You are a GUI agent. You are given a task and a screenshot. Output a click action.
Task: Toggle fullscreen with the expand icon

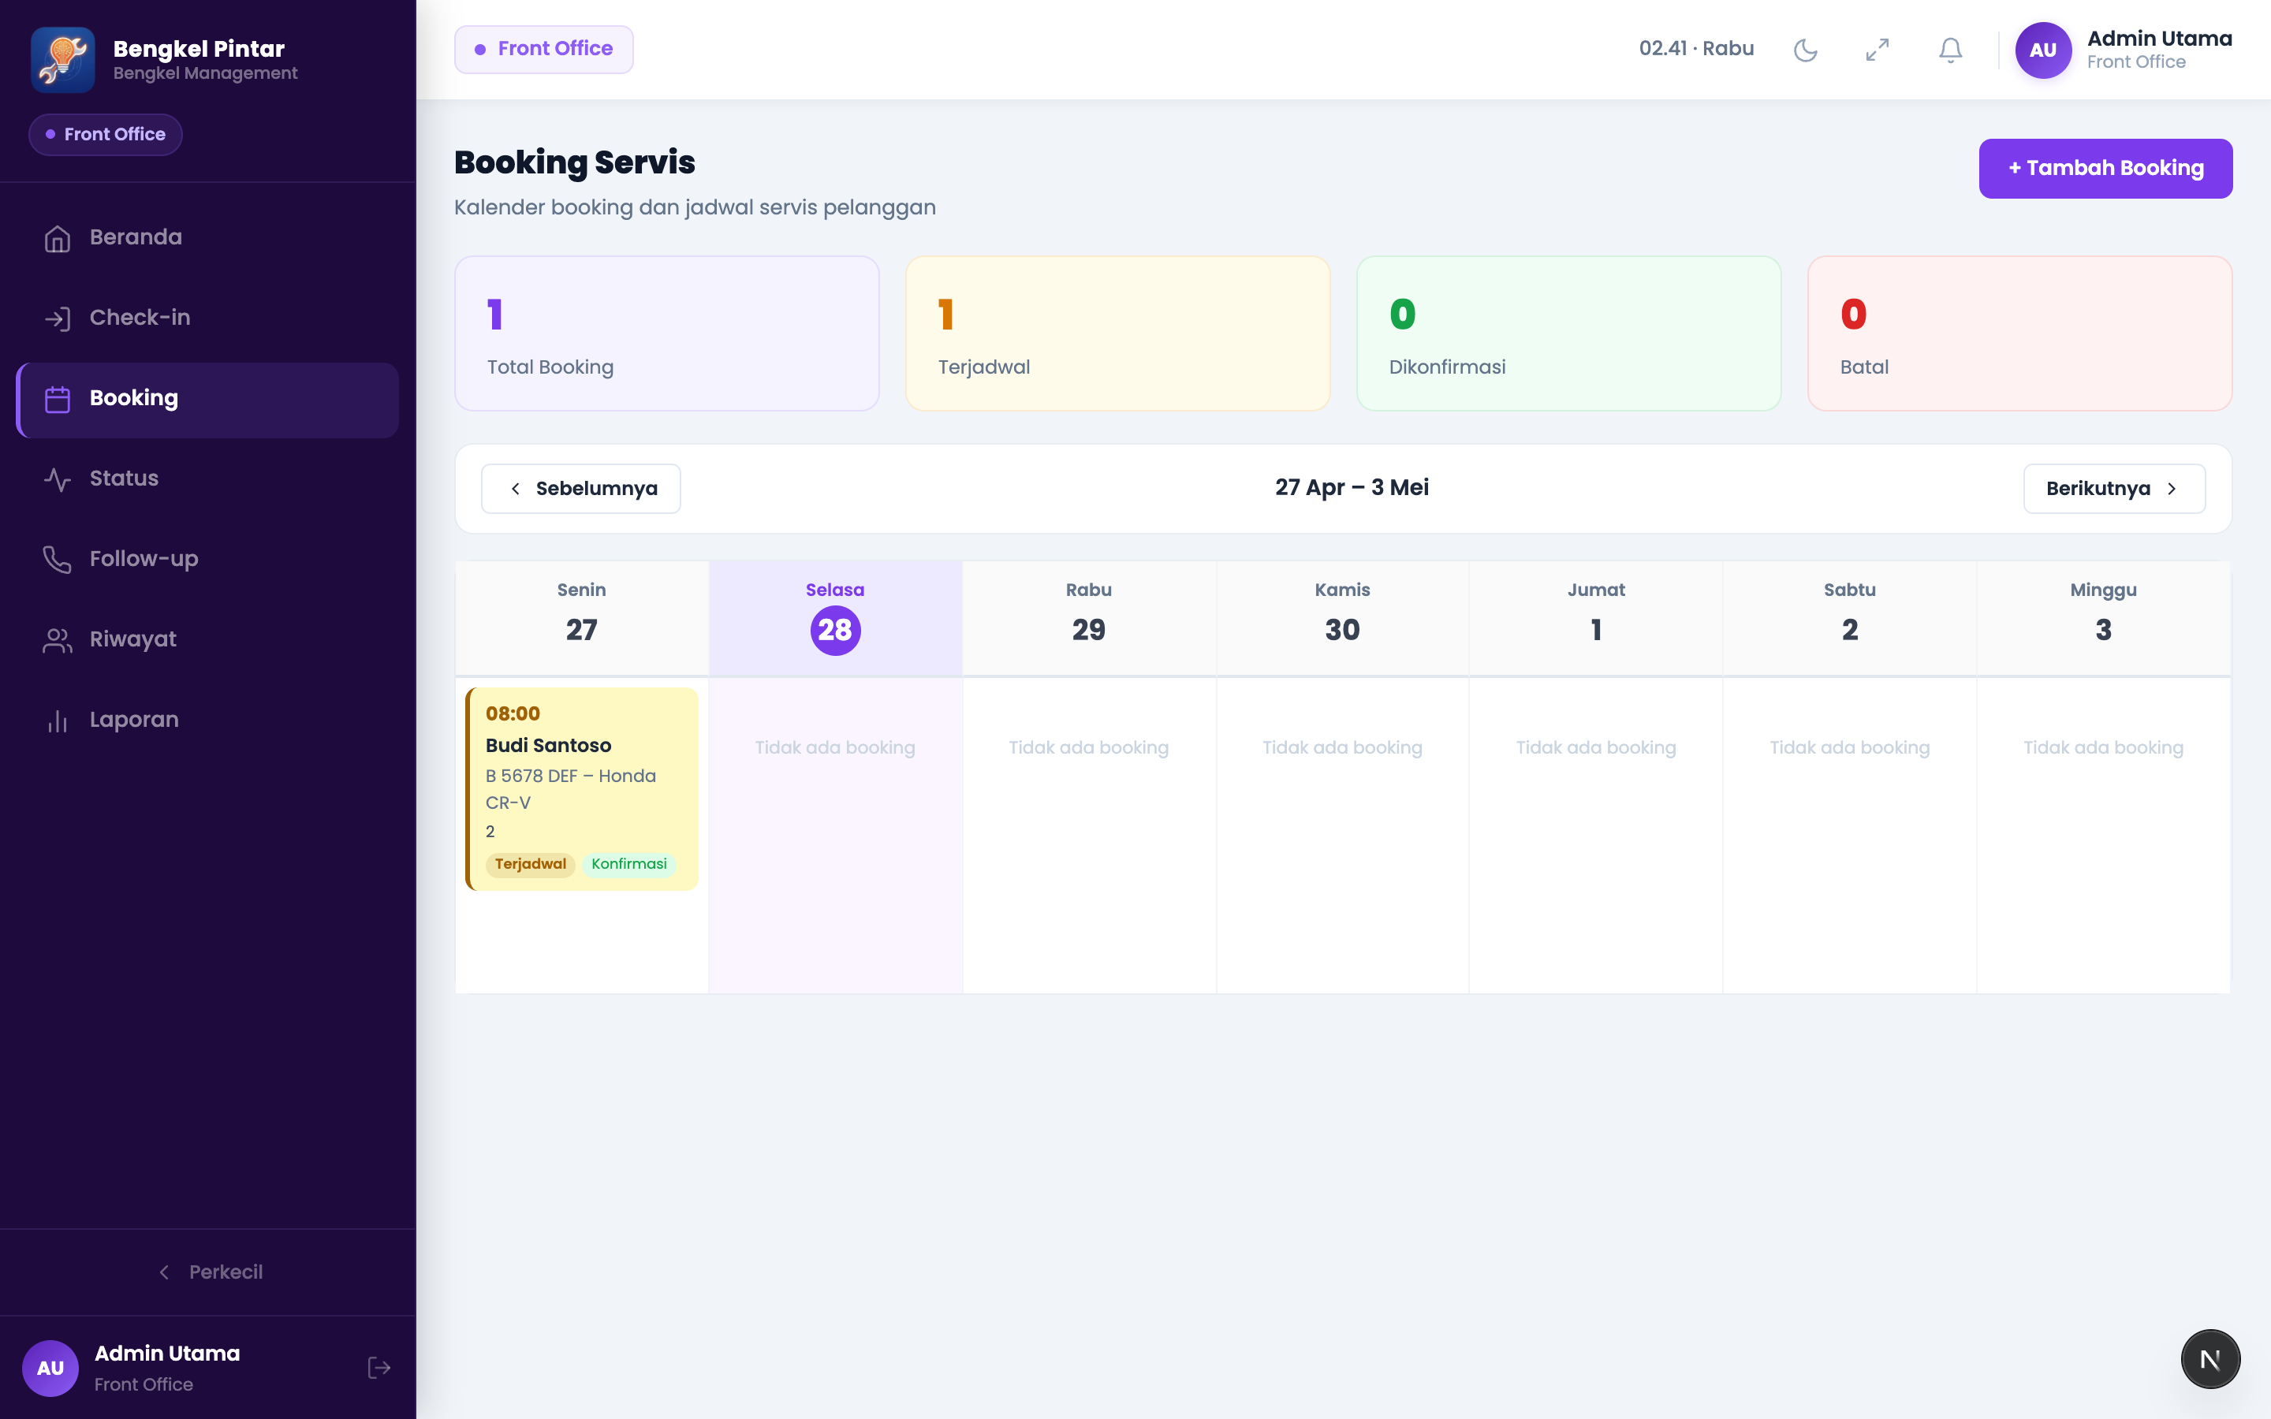pos(1877,50)
